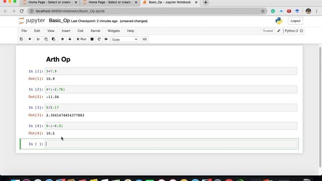Click the red extension icon
Viewport: 322px width, 181px height.
click(x=289, y=11)
